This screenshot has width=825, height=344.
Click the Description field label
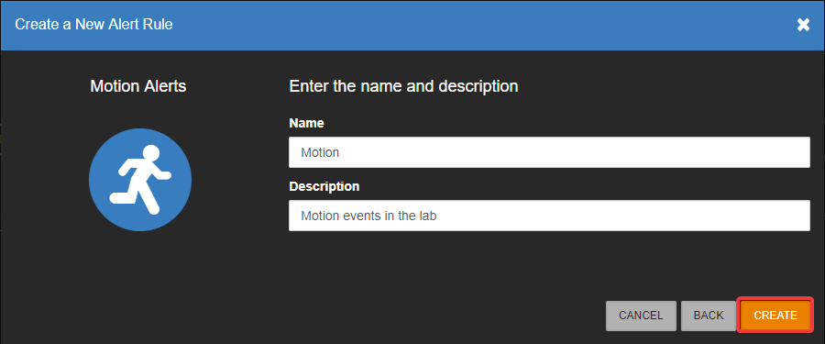(324, 186)
